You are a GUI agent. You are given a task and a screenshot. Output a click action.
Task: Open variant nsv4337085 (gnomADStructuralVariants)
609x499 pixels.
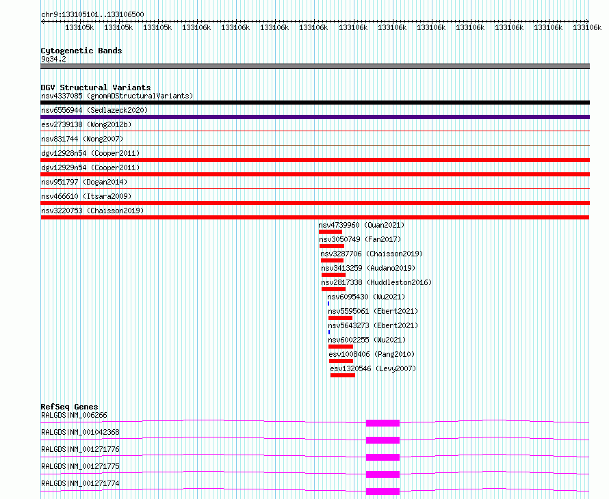pyautogui.click(x=117, y=96)
